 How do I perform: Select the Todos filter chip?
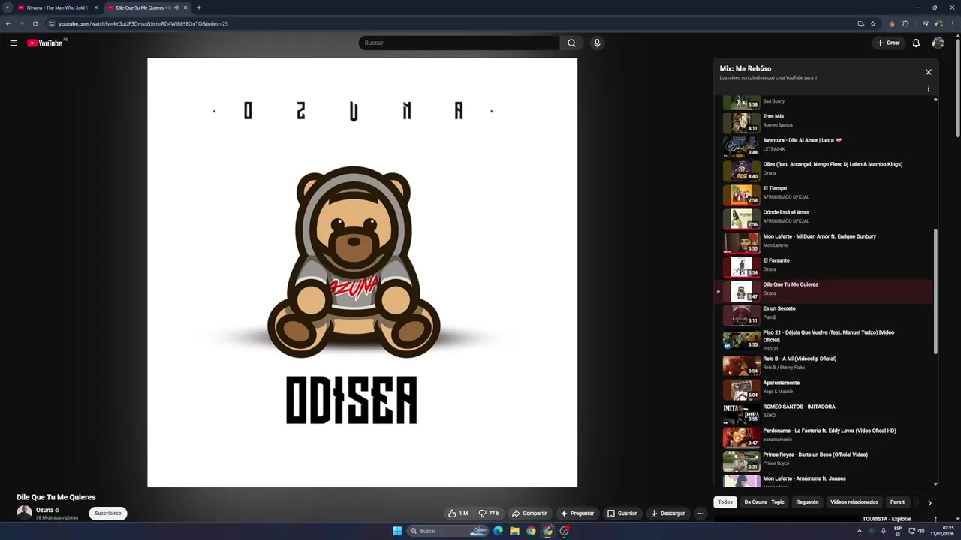[x=725, y=502]
